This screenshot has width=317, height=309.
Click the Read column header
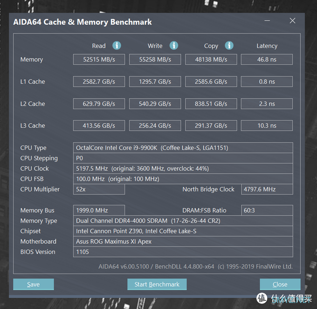pos(99,46)
